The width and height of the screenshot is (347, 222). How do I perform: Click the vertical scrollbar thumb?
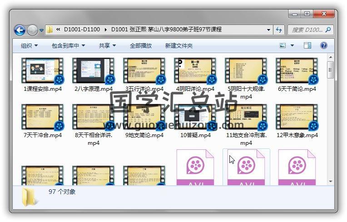tap(330, 70)
